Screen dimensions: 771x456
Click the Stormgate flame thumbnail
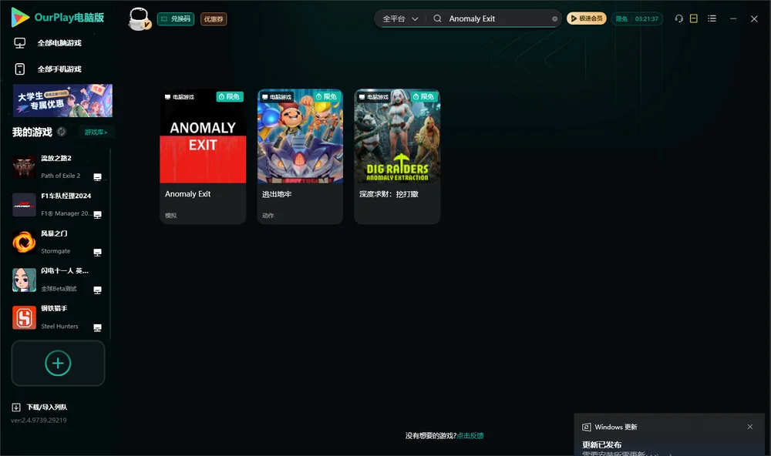click(24, 242)
